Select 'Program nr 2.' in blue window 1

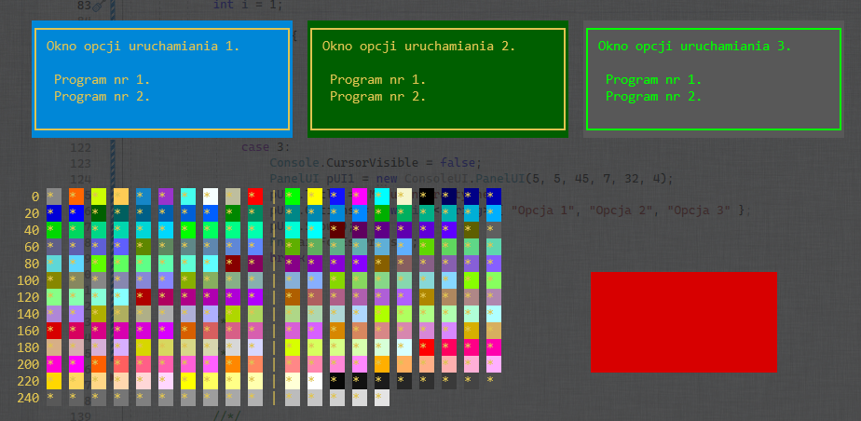point(102,97)
